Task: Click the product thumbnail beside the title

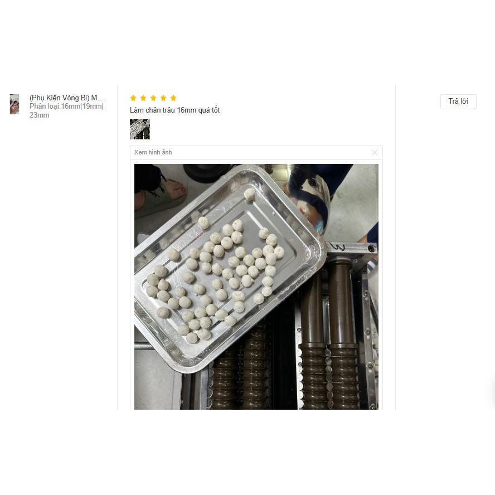Action: click(14, 104)
